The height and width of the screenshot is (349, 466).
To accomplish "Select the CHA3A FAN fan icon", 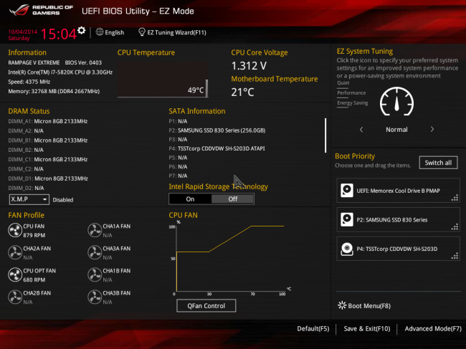I will click(x=95, y=252).
